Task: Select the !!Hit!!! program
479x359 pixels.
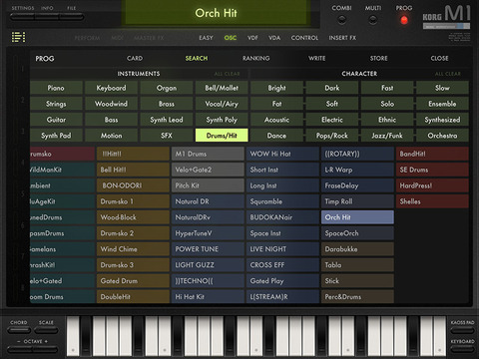Action: (133, 154)
